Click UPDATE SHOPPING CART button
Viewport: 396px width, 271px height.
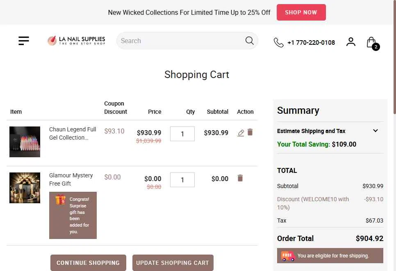click(x=173, y=263)
